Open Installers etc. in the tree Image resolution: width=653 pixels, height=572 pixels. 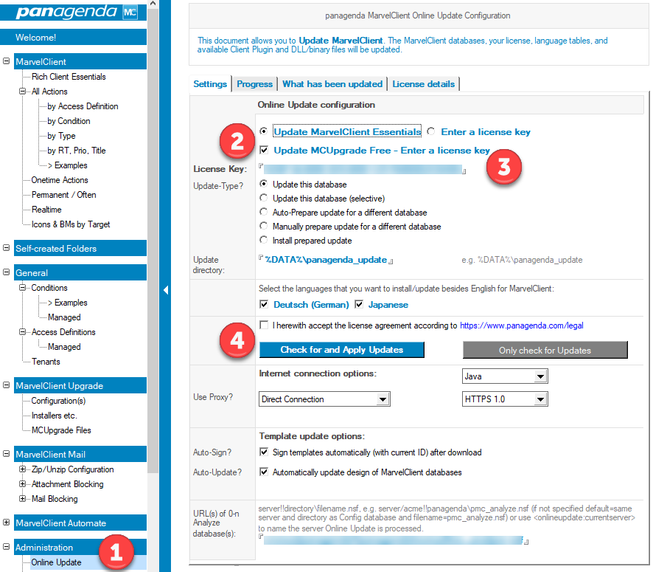(x=54, y=416)
